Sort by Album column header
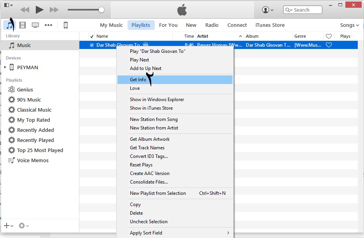Image resolution: width=364 pixels, height=238 pixels. point(268,36)
